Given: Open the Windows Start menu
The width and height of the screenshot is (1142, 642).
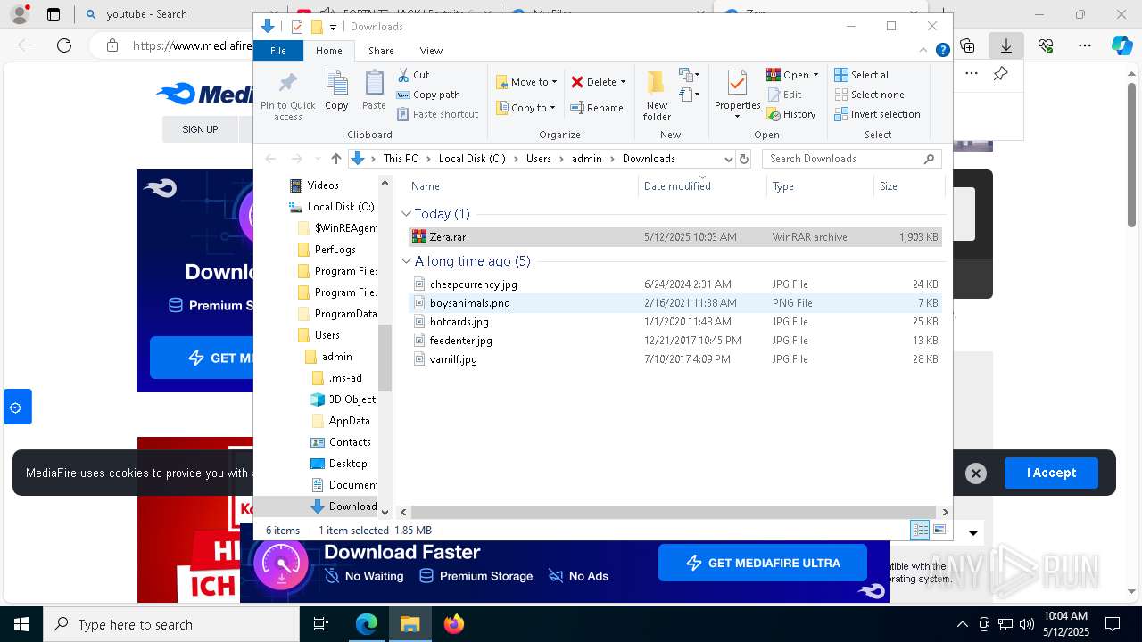Looking at the screenshot, I should click(x=21, y=624).
